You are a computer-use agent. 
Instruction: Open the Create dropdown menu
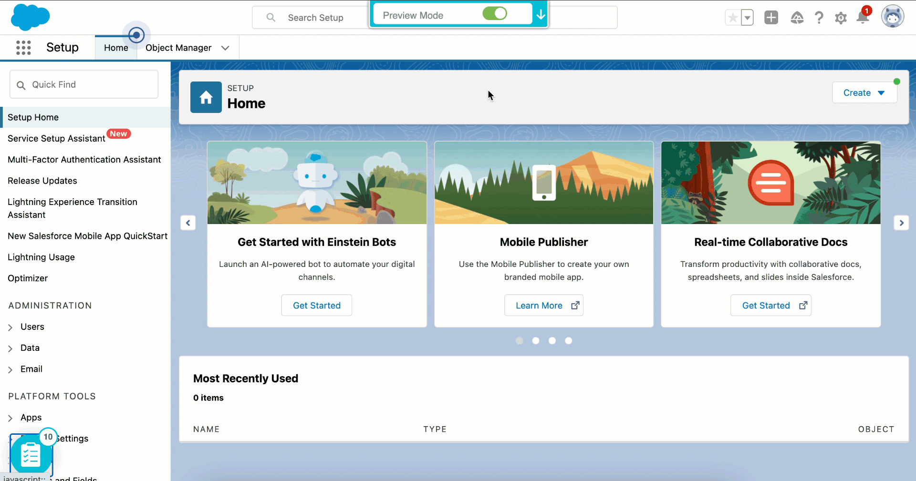864,92
